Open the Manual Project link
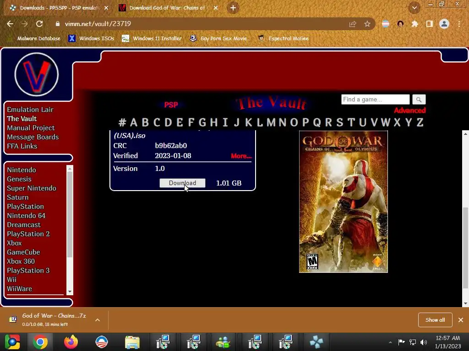Viewport: 469px width, 351px height. (x=31, y=128)
